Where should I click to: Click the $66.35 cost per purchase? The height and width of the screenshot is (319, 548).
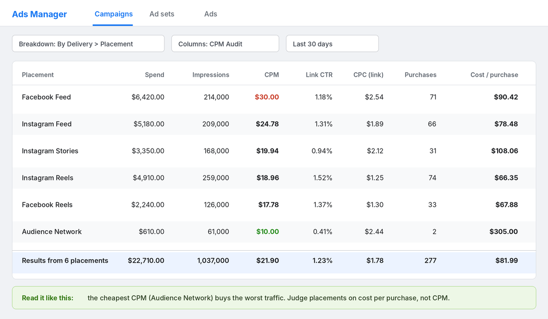pos(506,178)
